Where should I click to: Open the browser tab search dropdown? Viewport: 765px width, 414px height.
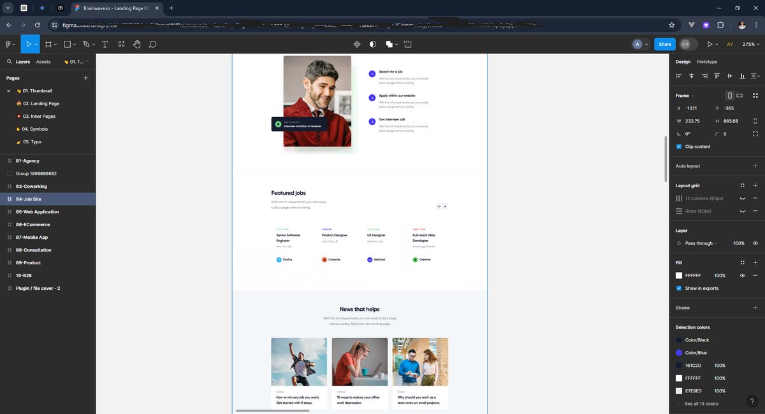pos(9,8)
